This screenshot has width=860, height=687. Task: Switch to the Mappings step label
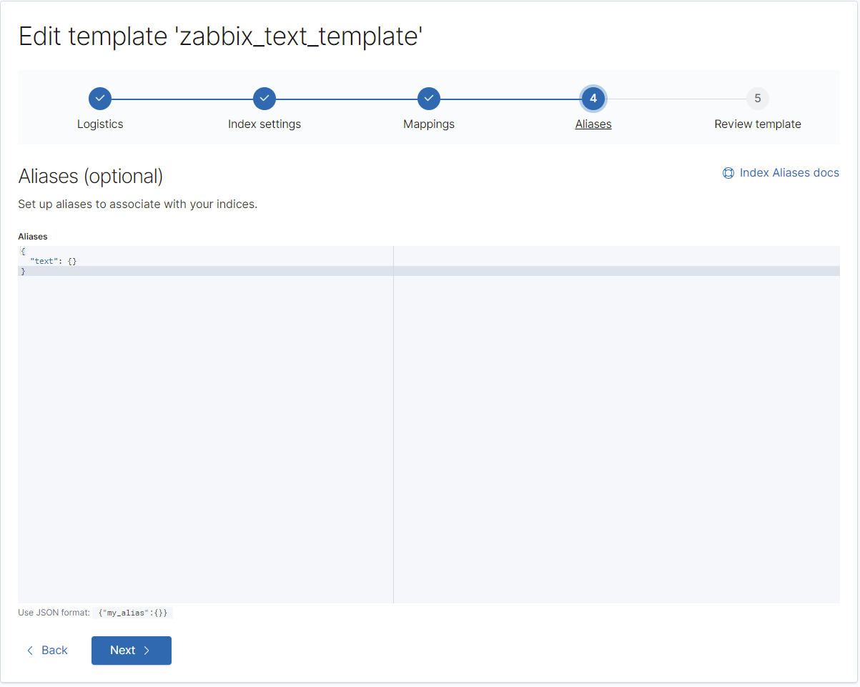(x=429, y=124)
